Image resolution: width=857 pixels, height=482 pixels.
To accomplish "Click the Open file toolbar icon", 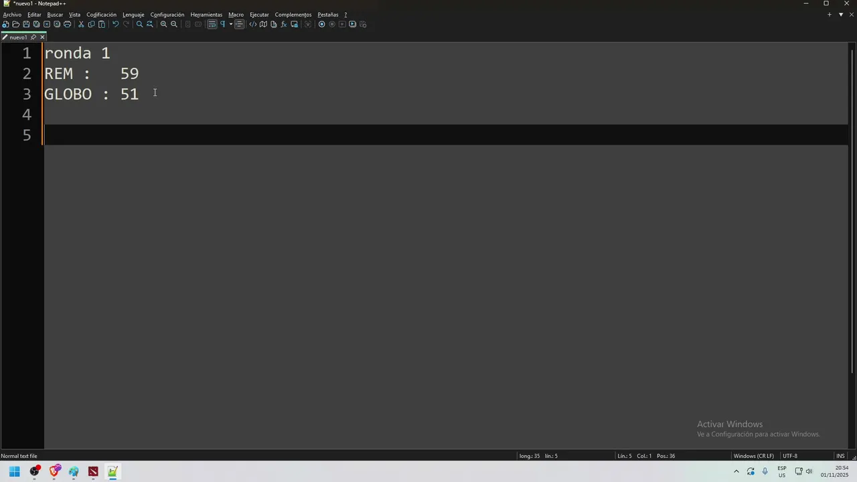I will (15, 24).
